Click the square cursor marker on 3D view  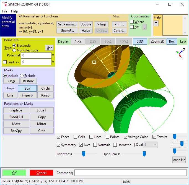click(94, 62)
